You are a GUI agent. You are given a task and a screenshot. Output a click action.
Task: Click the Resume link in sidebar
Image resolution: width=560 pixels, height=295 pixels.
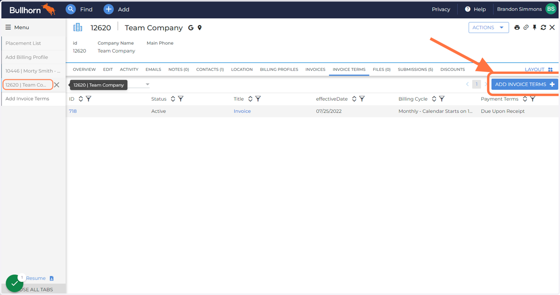point(36,278)
